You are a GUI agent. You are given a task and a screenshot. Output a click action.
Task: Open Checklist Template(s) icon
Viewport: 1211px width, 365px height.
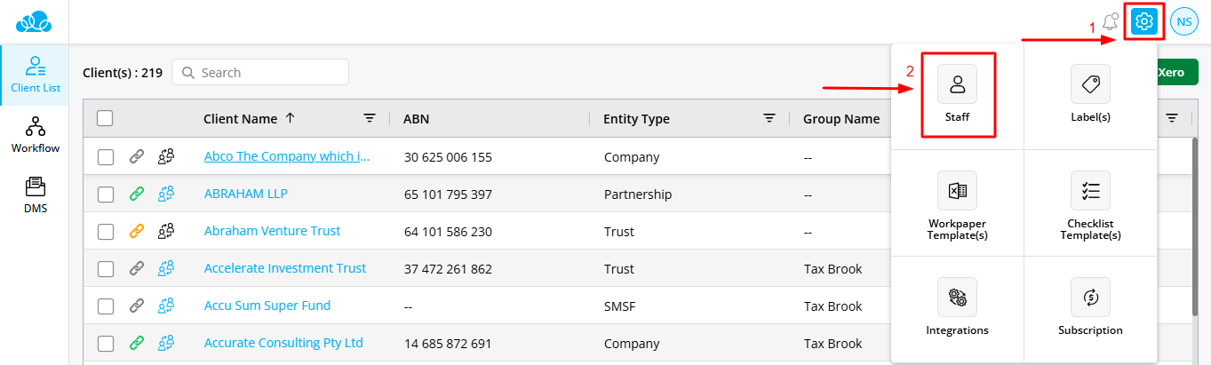pyautogui.click(x=1090, y=191)
